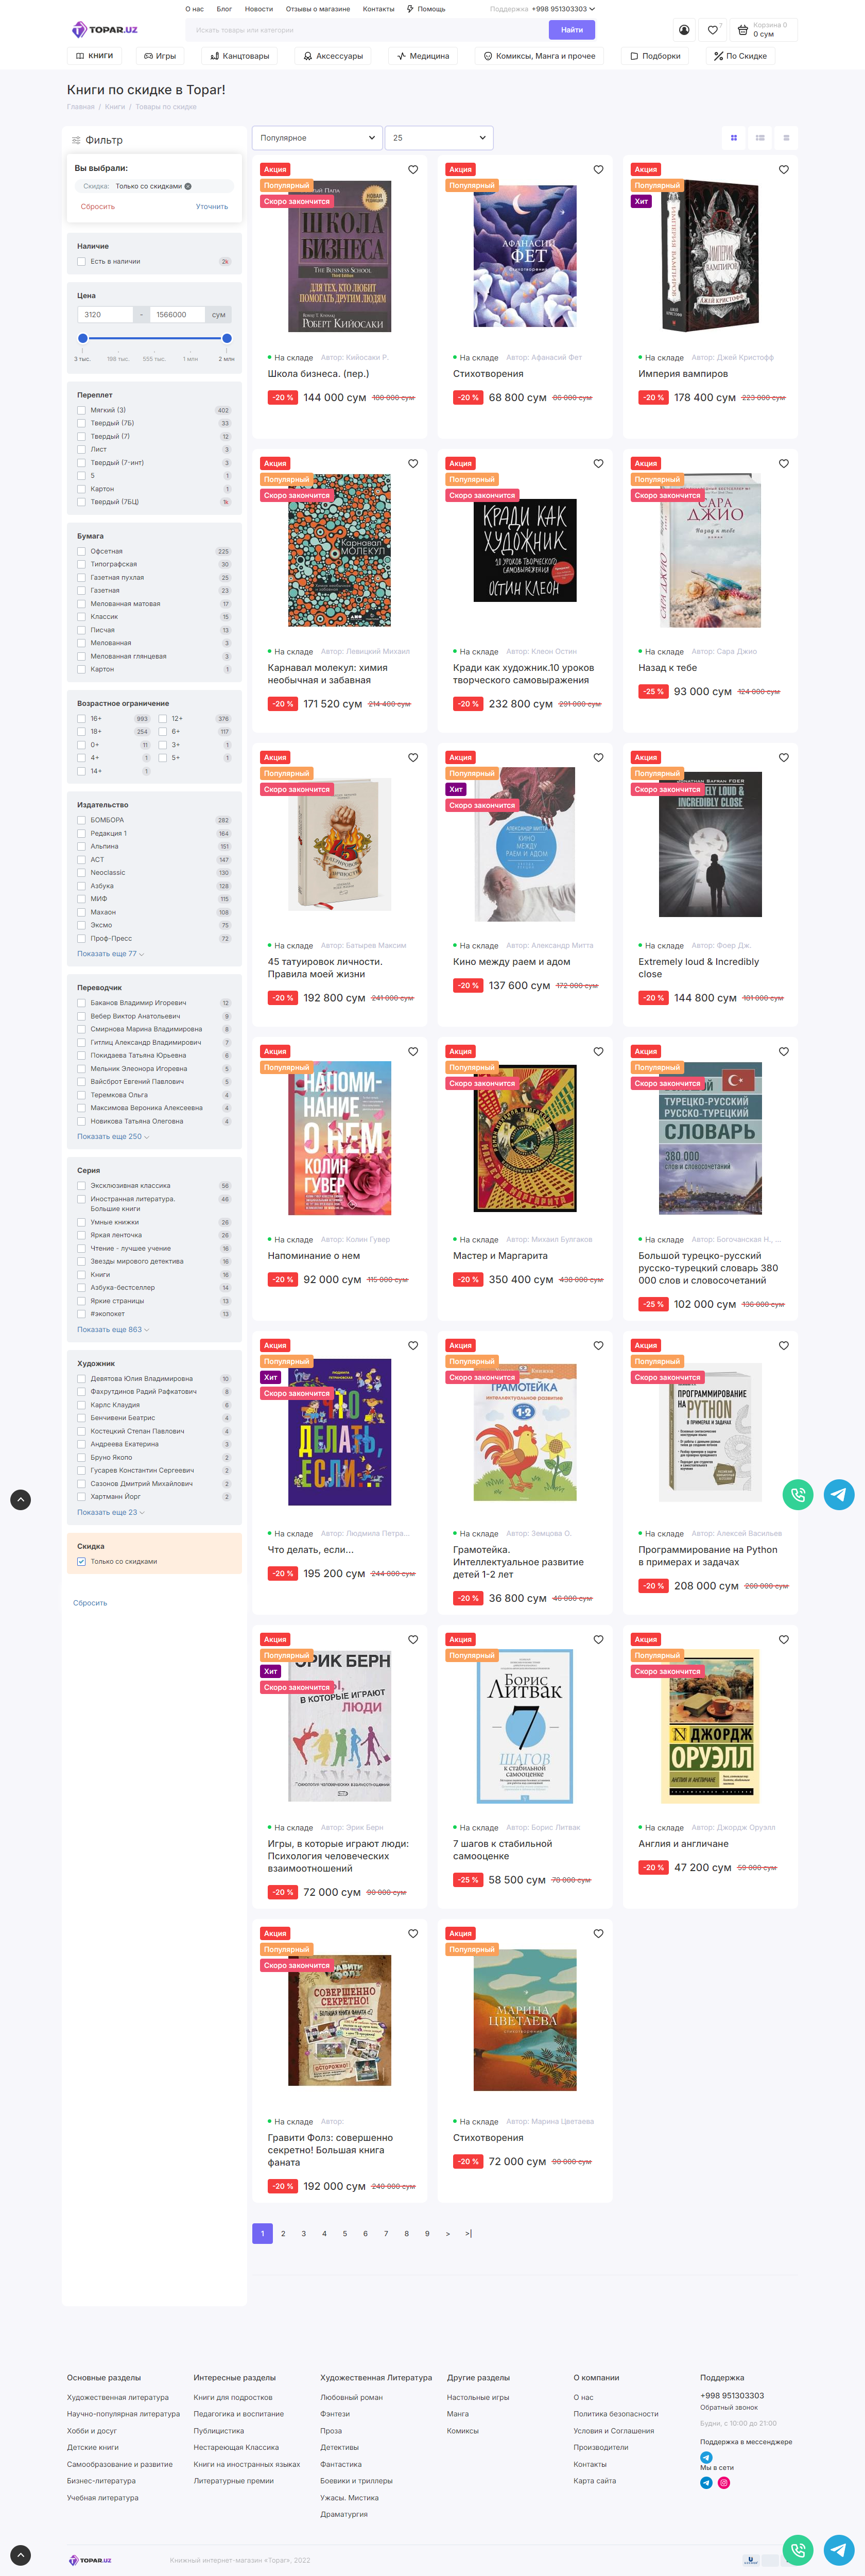Add Школа бизнеса book to favorites
865x2576 pixels.
(413, 170)
